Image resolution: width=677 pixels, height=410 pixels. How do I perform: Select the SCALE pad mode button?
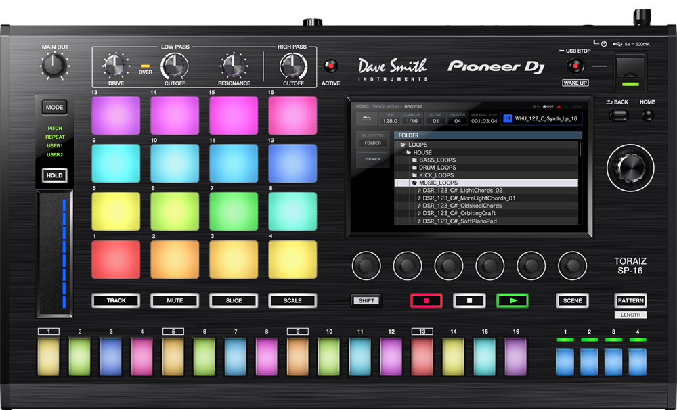pyautogui.click(x=292, y=300)
